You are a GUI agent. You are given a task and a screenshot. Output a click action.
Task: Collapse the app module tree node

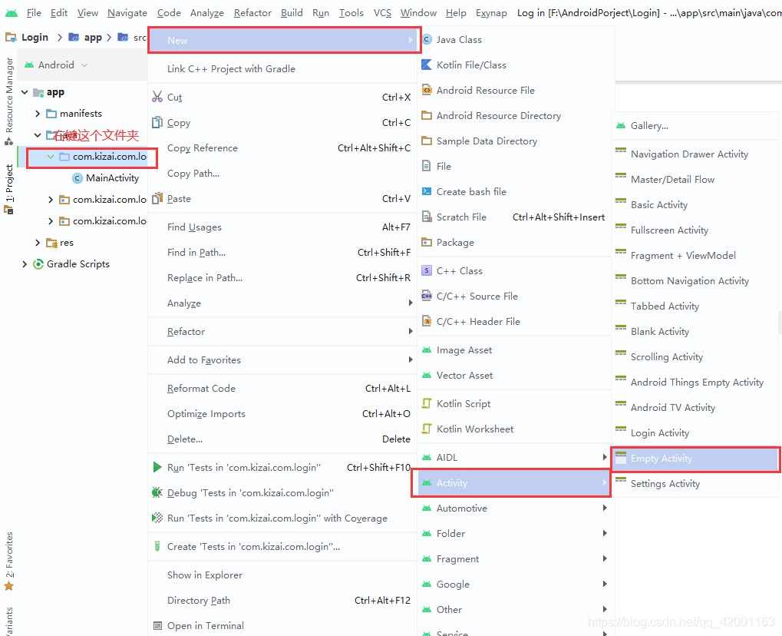click(x=25, y=92)
